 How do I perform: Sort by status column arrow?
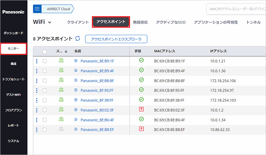click(x=66, y=51)
